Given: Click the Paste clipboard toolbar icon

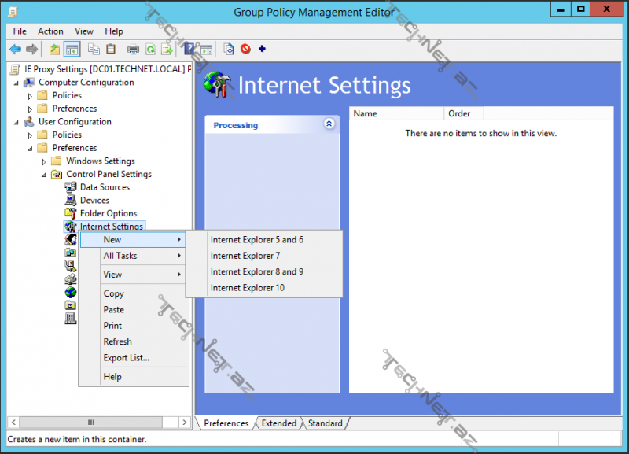Looking at the screenshot, I should pos(111,49).
